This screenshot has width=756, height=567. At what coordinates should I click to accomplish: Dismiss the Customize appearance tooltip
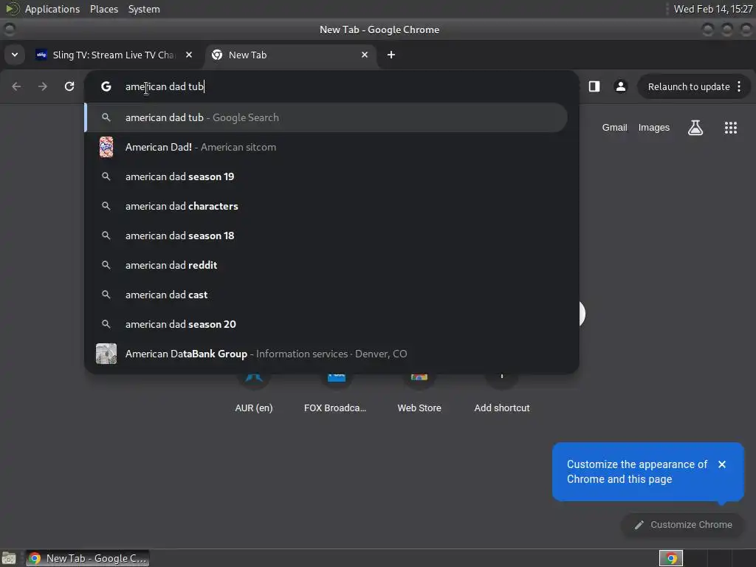[x=722, y=464]
